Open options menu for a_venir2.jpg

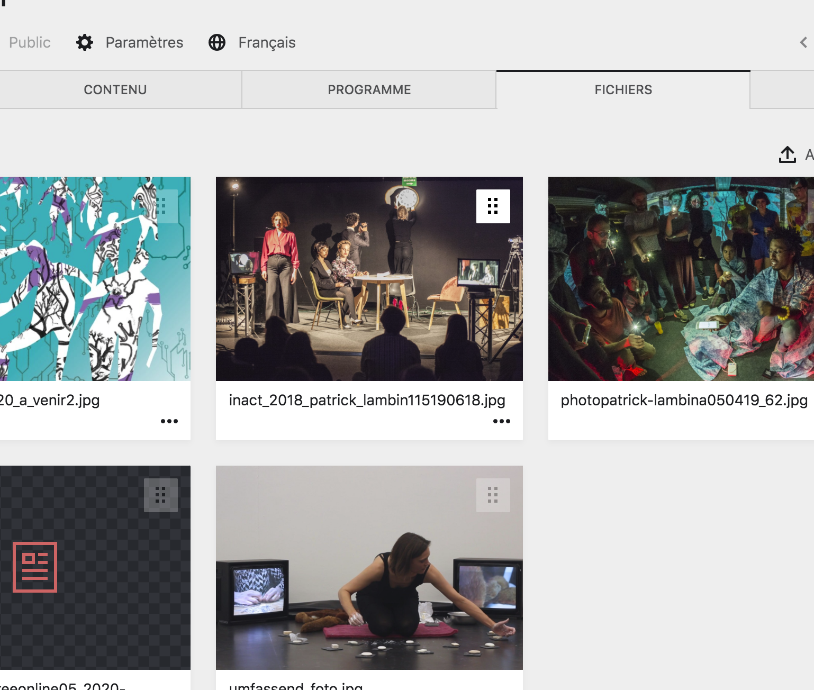click(x=169, y=421)
